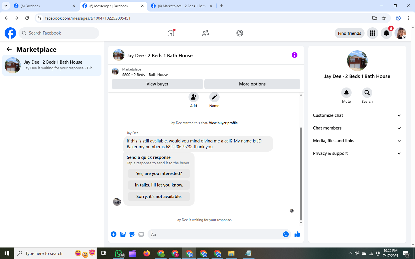This screenshot has height=259, width=415.
Task: Close the (6) Facebook tab
Action: point(74,6)
